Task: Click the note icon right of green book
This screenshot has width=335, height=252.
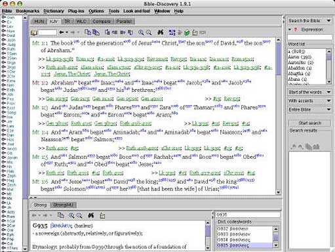Action: coord(195,33)
